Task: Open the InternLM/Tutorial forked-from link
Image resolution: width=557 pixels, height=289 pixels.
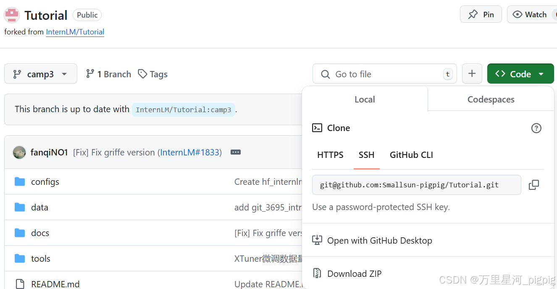Action: (x=75, y=32)
